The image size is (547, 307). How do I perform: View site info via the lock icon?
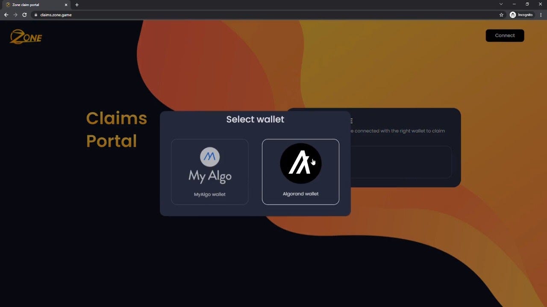point(36,14)
